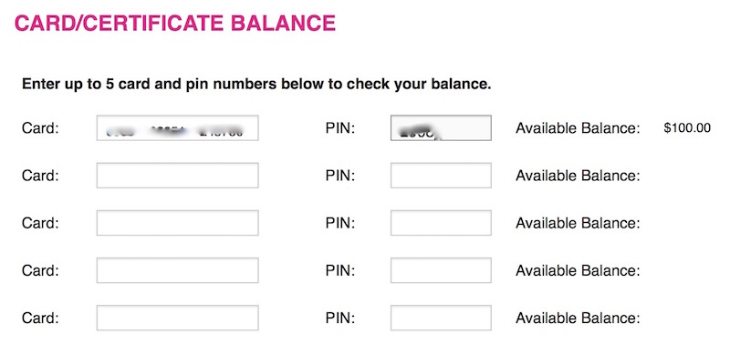Click the first PIN field containing blurred digits
Viewport: 730px width, 354px height.
tap(441, 127)
